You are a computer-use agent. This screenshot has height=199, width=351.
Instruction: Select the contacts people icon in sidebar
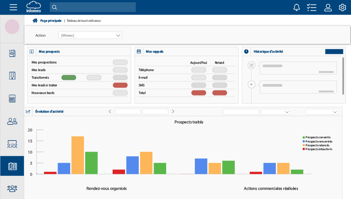(12, 121)
